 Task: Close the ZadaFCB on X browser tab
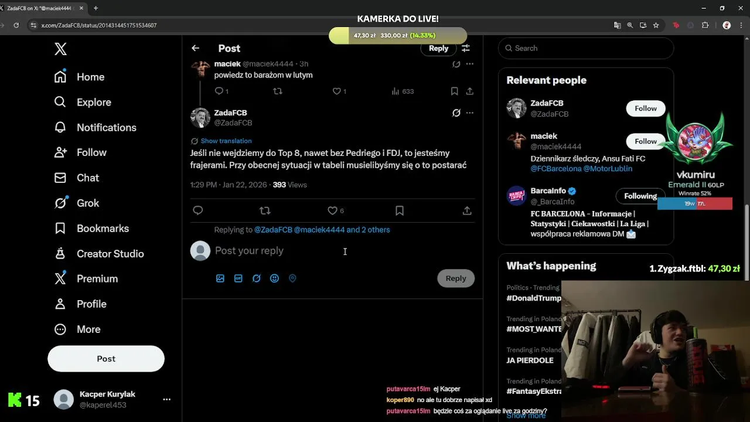tap(81, 8)
